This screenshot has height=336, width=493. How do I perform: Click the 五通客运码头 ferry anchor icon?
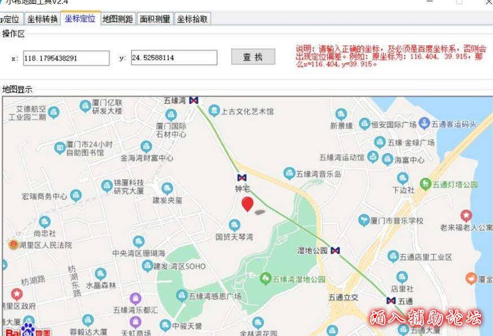click(x=425, y=123)
